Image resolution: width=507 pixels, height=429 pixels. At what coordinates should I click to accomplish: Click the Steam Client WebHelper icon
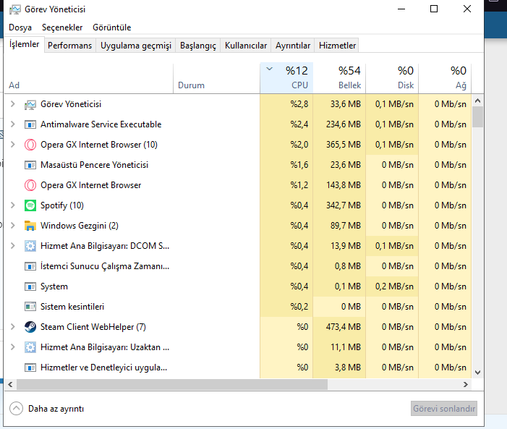click(30, 327)
